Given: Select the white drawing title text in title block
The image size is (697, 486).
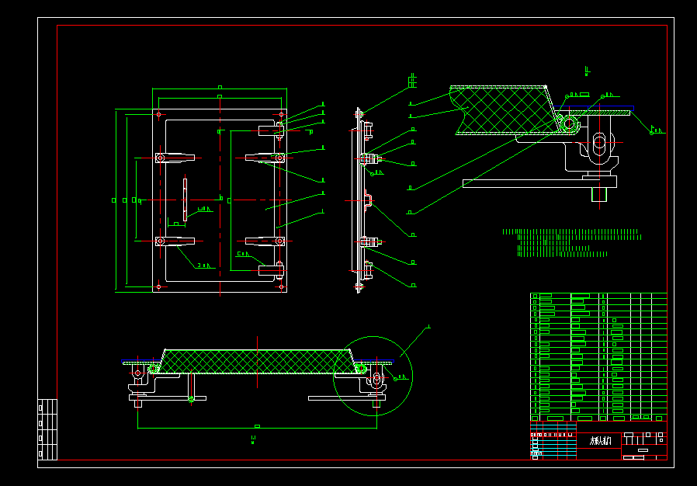Looking at the screenshot, I should click(x=601, y=440).
